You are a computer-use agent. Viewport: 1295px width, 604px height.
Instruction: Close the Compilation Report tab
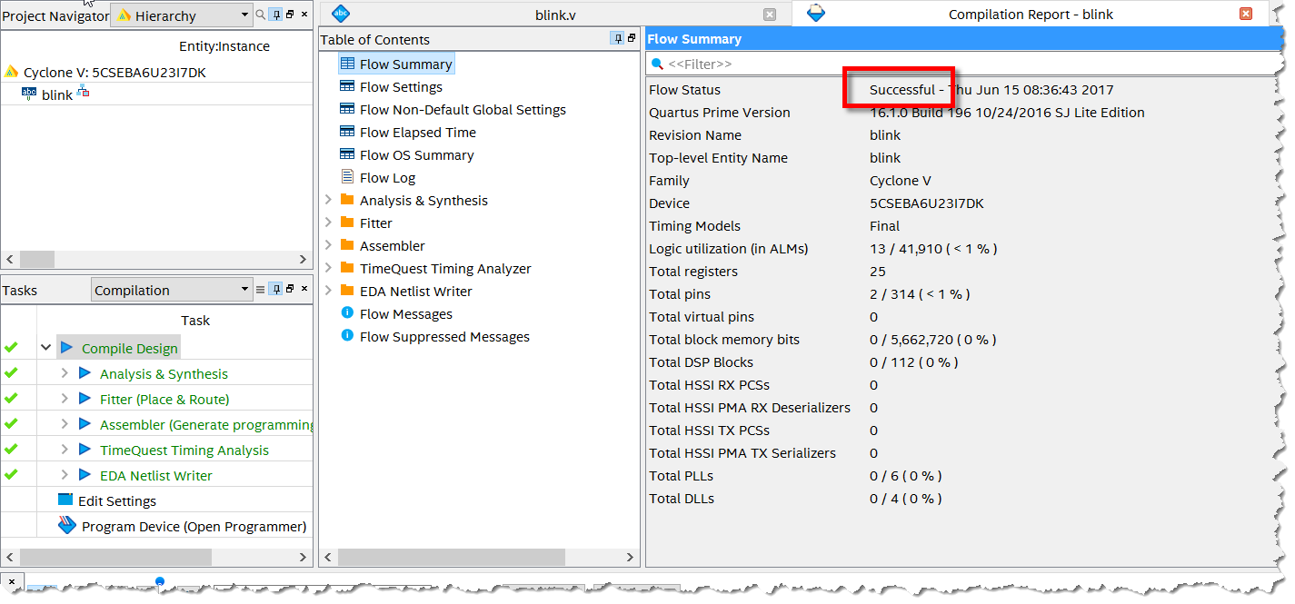tap(1246, 14)
